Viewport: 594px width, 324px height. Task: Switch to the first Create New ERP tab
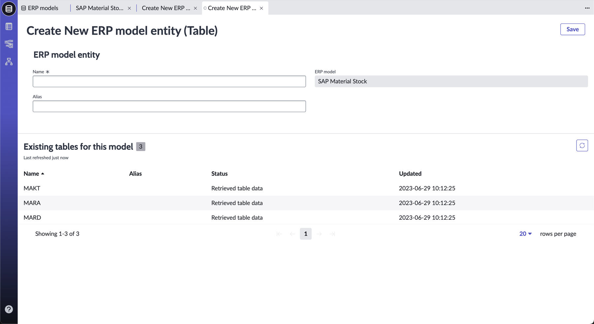tap(166, 8)
